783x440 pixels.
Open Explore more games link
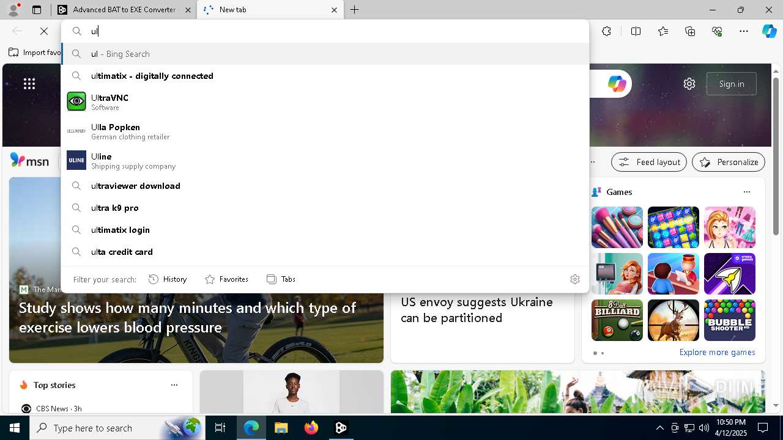(x=717, y=352)
